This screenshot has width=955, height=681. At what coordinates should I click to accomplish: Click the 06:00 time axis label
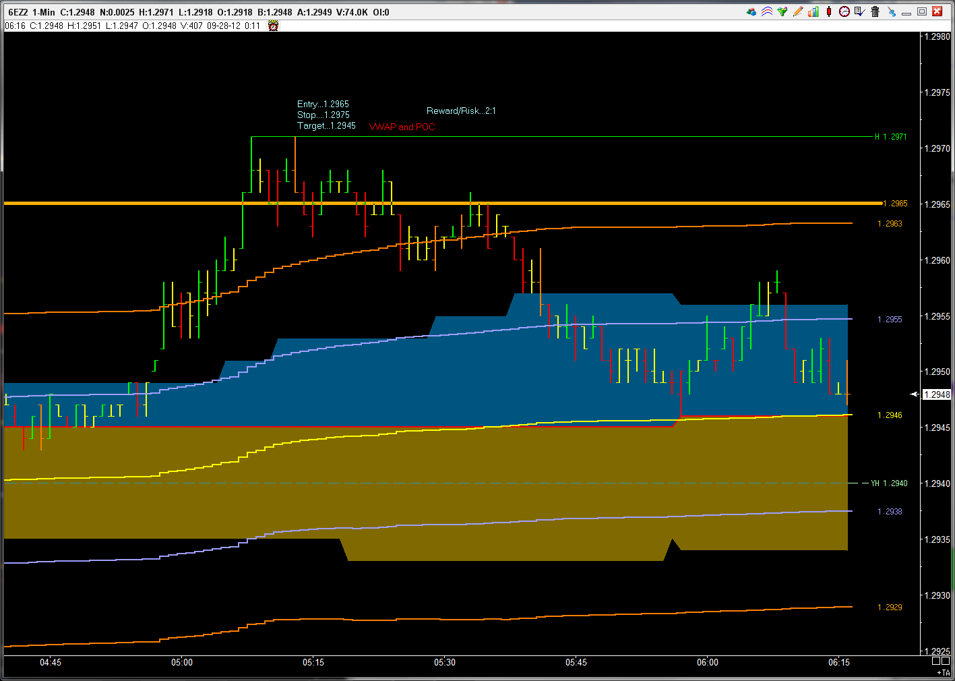(x=708, y=662)
